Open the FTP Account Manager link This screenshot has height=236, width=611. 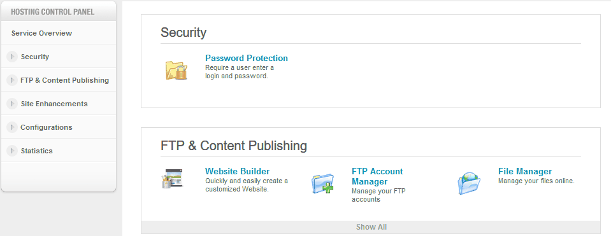[x=377, y=176]
